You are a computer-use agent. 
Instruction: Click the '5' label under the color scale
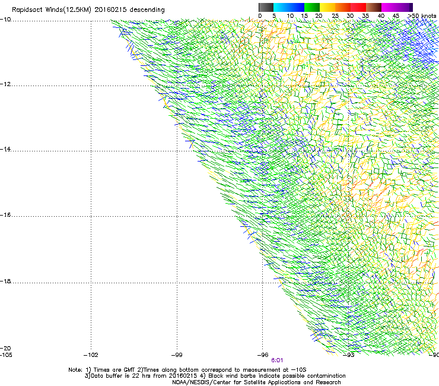(x=274, y=16)
